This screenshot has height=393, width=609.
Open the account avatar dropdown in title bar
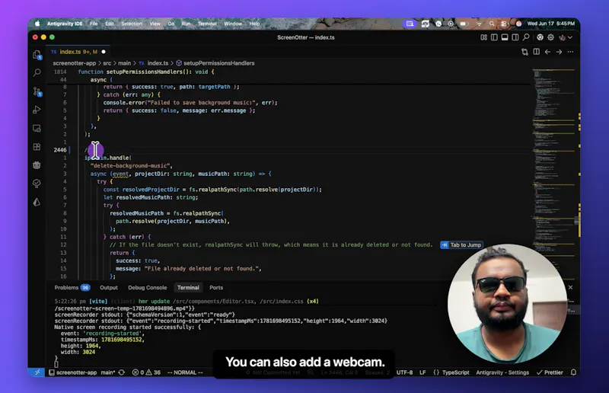coord(565,37)
